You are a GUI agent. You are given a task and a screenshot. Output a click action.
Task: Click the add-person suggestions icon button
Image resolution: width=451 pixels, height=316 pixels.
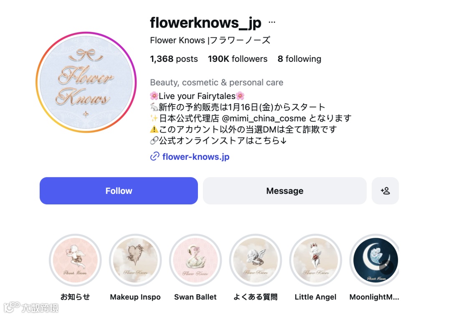pos(385,191)
